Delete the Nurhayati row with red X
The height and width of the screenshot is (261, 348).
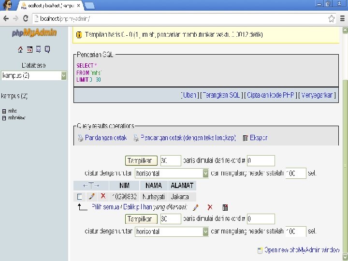tap(103, 196)
